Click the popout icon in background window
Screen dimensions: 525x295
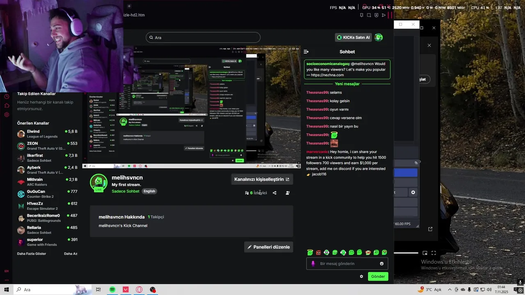pos(430,229)
